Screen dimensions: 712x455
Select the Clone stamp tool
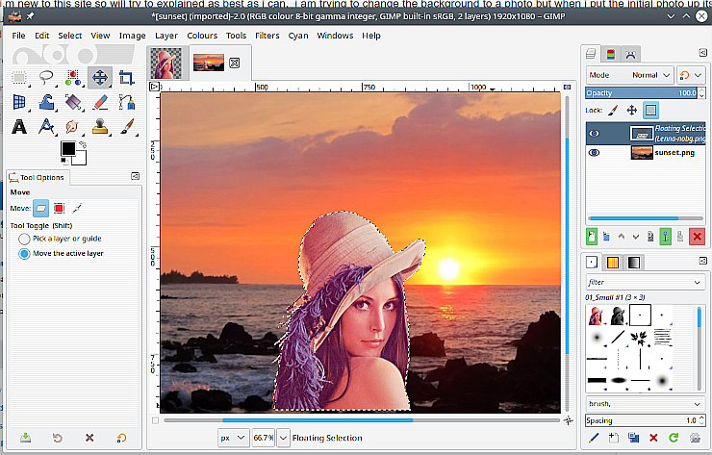click(100, 127)
